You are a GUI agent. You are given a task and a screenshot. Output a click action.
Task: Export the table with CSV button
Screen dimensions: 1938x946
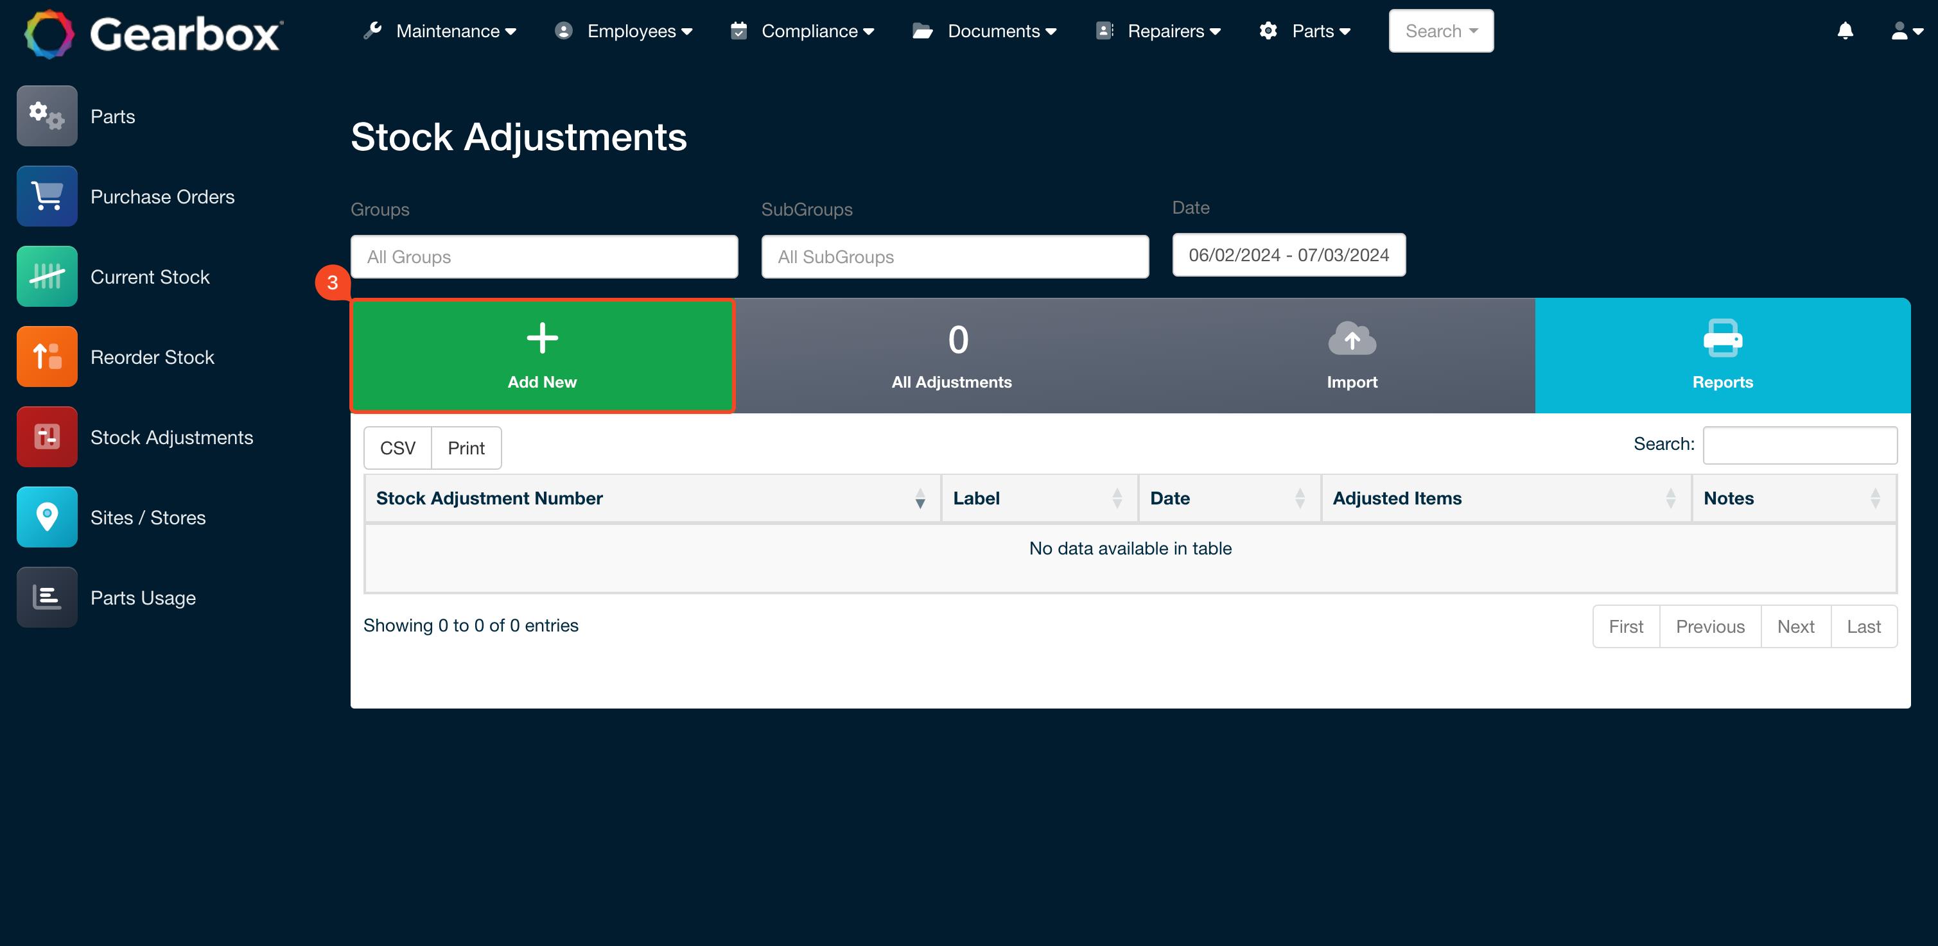click(x=397, y=448)
